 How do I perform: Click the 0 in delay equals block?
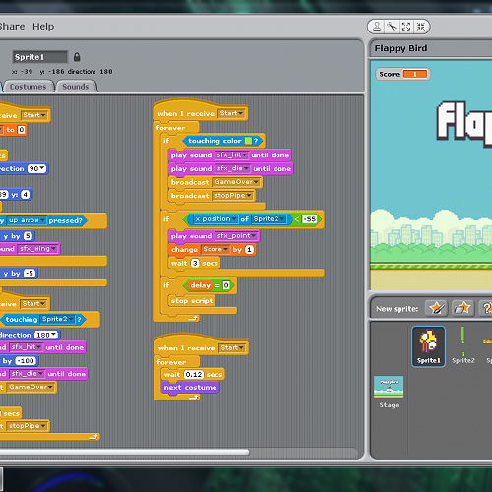click(x=226, y=285)
